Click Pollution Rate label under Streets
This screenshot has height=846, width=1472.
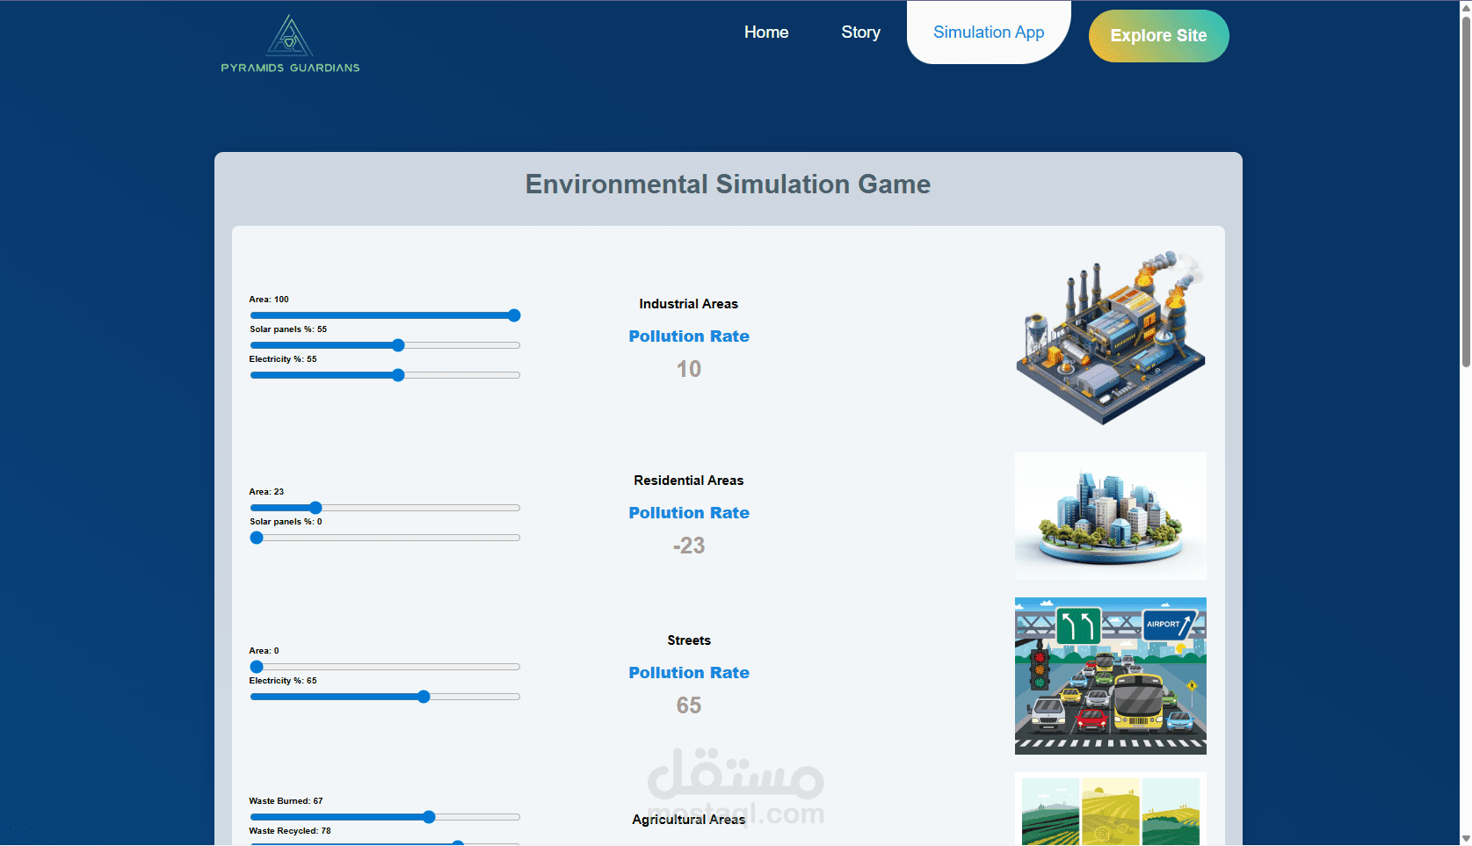pyautogui.click(x=689, y=673)
